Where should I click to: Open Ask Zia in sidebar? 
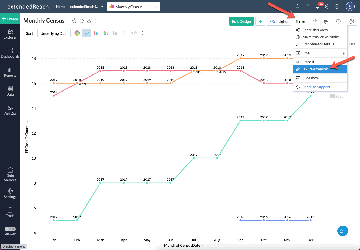tap(10, 110)
